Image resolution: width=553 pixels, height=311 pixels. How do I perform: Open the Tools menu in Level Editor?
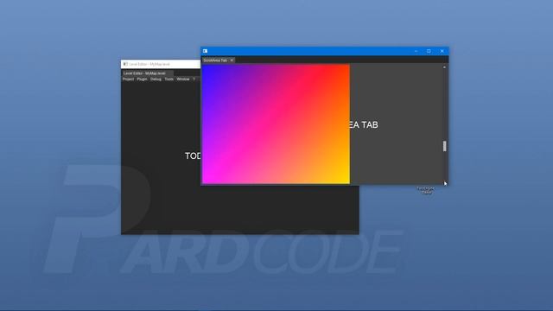click(x=169, y=79)
